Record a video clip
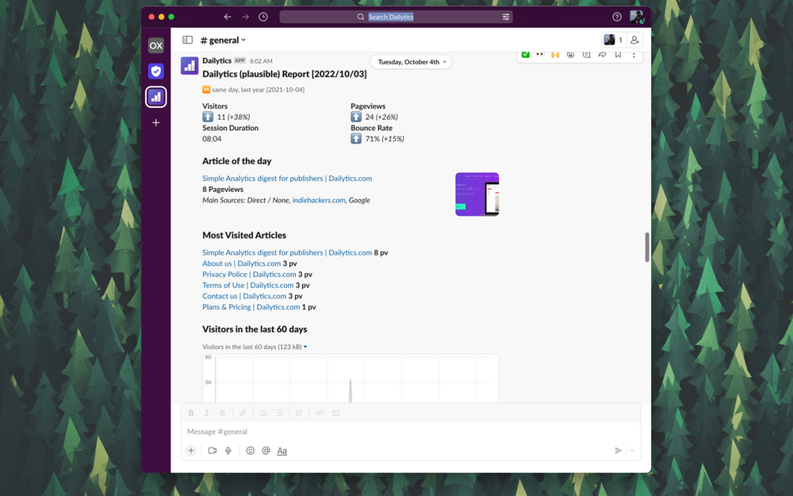Image resolution: width=793 pixels, height=496 pixels. click(x=213, y=451)
